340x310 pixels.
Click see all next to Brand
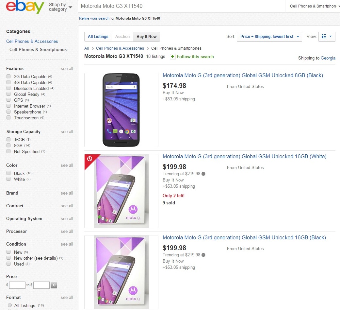(x=67, y=193)
